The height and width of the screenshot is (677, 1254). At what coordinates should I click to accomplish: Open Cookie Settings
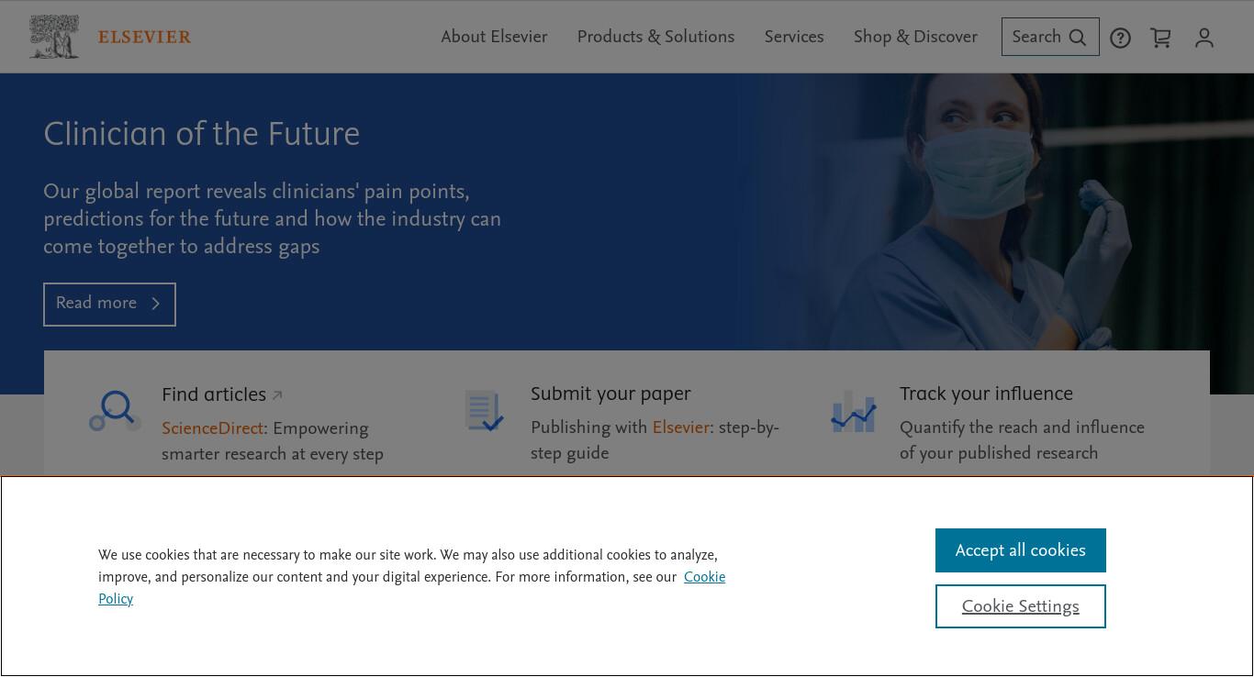pyautogui.click(x=1020, y=606)
